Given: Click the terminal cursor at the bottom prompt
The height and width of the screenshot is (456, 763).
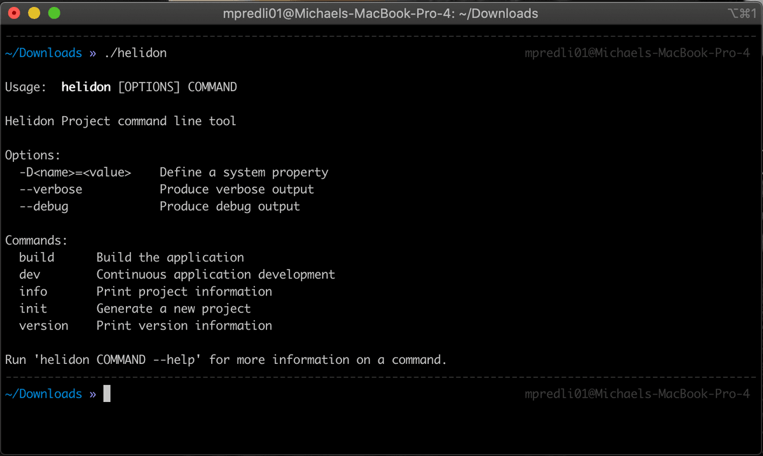Looking at the screenshot, I should coord(107,394).
